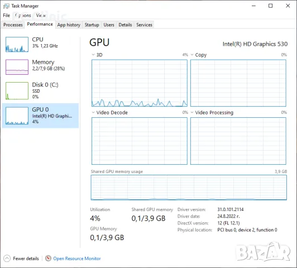Image resolution: width=297 pixels, height=268 pixels.
Task: Click the PCI bus 0 physical location value
Action: pos(247,230)
